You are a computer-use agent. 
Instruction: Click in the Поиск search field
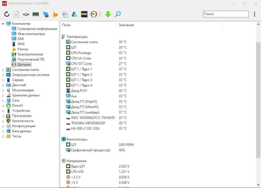(226, 14)
